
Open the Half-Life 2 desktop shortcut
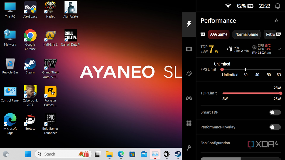click(x=50, y=38)
